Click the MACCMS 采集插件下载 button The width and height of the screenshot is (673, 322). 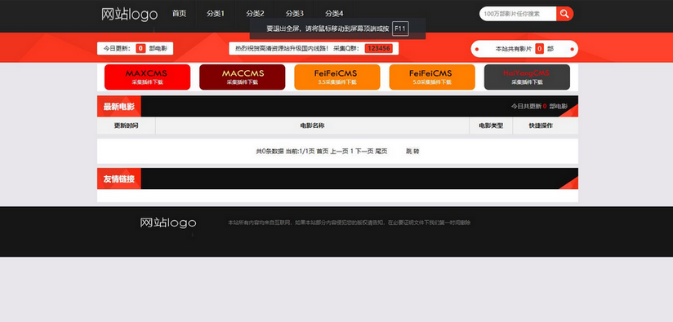point(242,77)
